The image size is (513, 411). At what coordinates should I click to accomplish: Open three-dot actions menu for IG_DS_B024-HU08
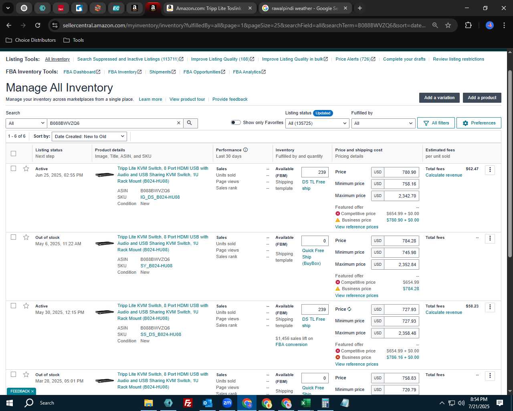tap(490, 170)
